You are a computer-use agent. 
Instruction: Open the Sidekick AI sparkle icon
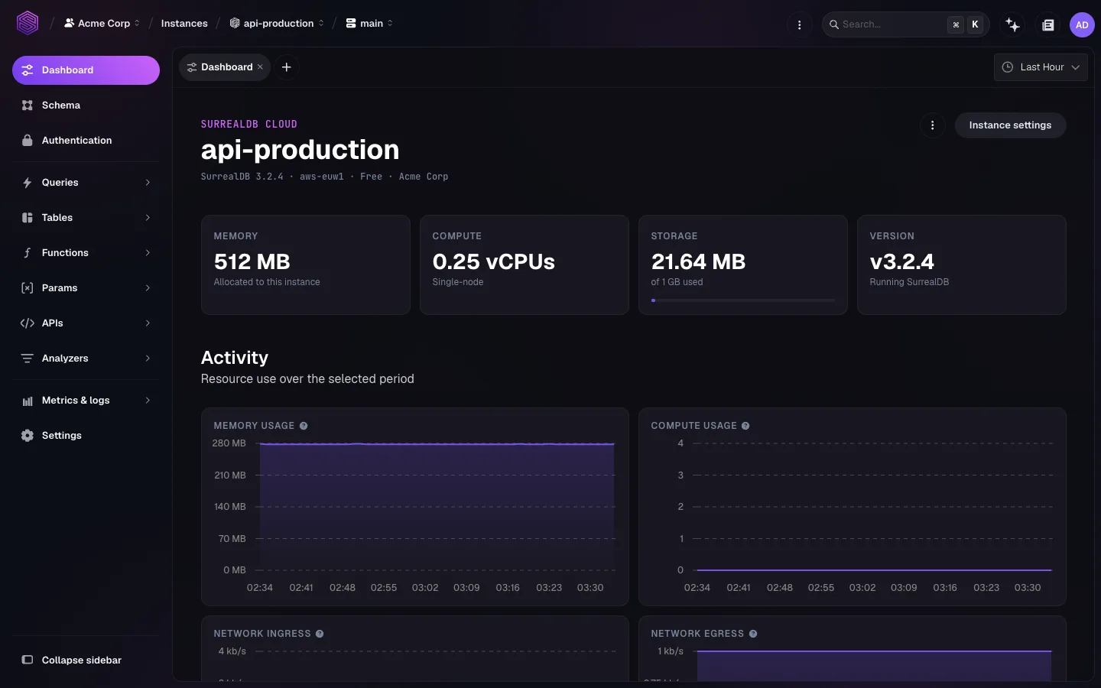point(1012,24)
